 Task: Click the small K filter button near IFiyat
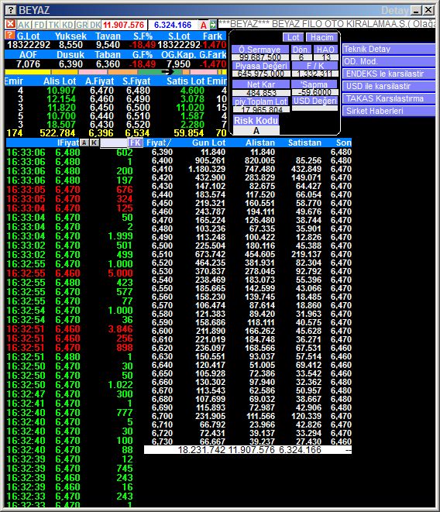click(94, 143)
